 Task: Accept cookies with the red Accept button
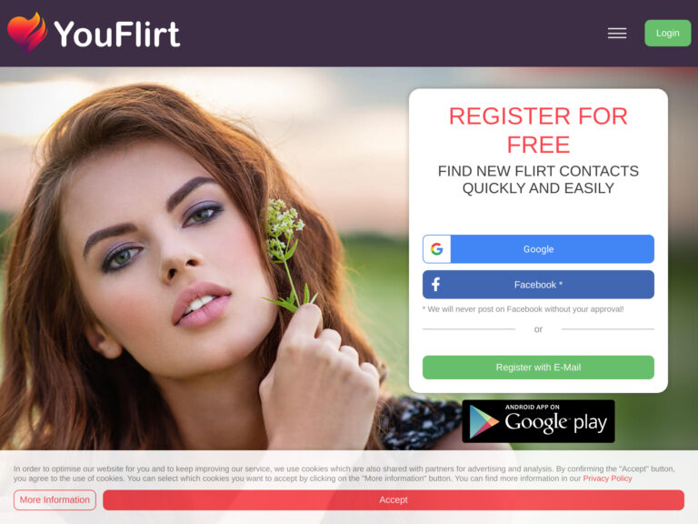click(x=393, y=500)
